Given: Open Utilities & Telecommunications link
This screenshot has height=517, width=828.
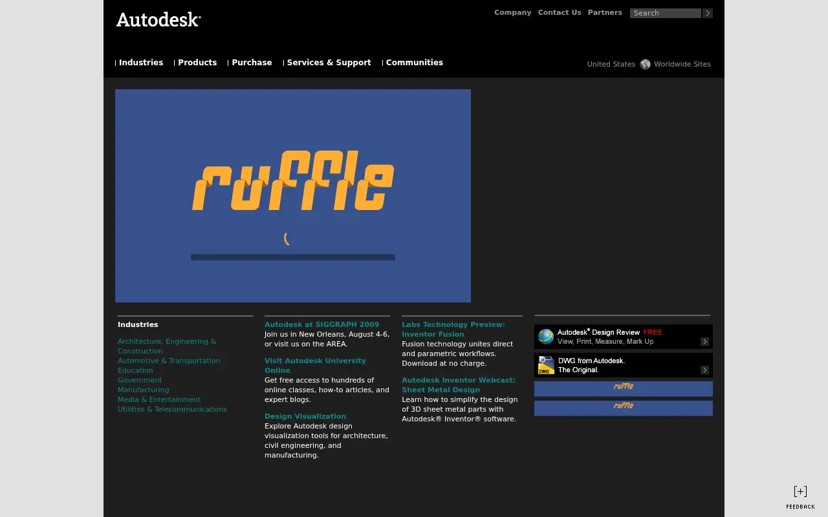Looking at the screenshot, I should click(172, 409).
